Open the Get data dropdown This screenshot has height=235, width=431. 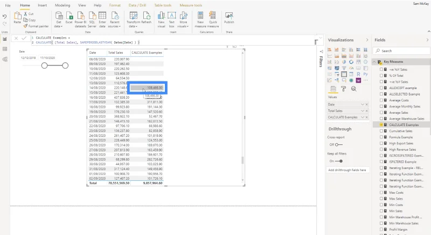click(x=59, y=19)
